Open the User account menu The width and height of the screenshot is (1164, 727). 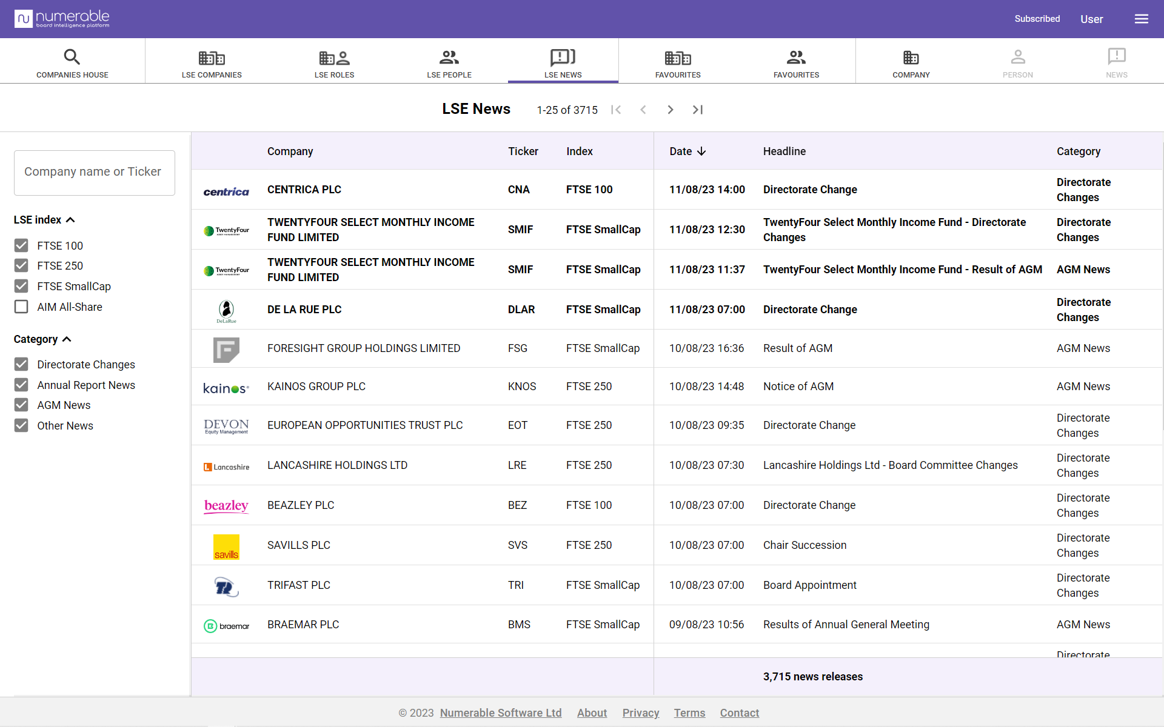tap(1091, 19)
